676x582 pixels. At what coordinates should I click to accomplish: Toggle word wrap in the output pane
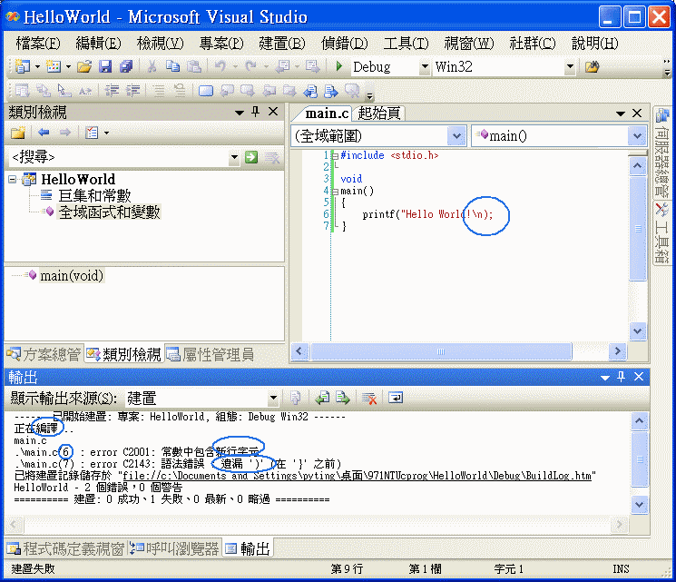click(396, 398)
